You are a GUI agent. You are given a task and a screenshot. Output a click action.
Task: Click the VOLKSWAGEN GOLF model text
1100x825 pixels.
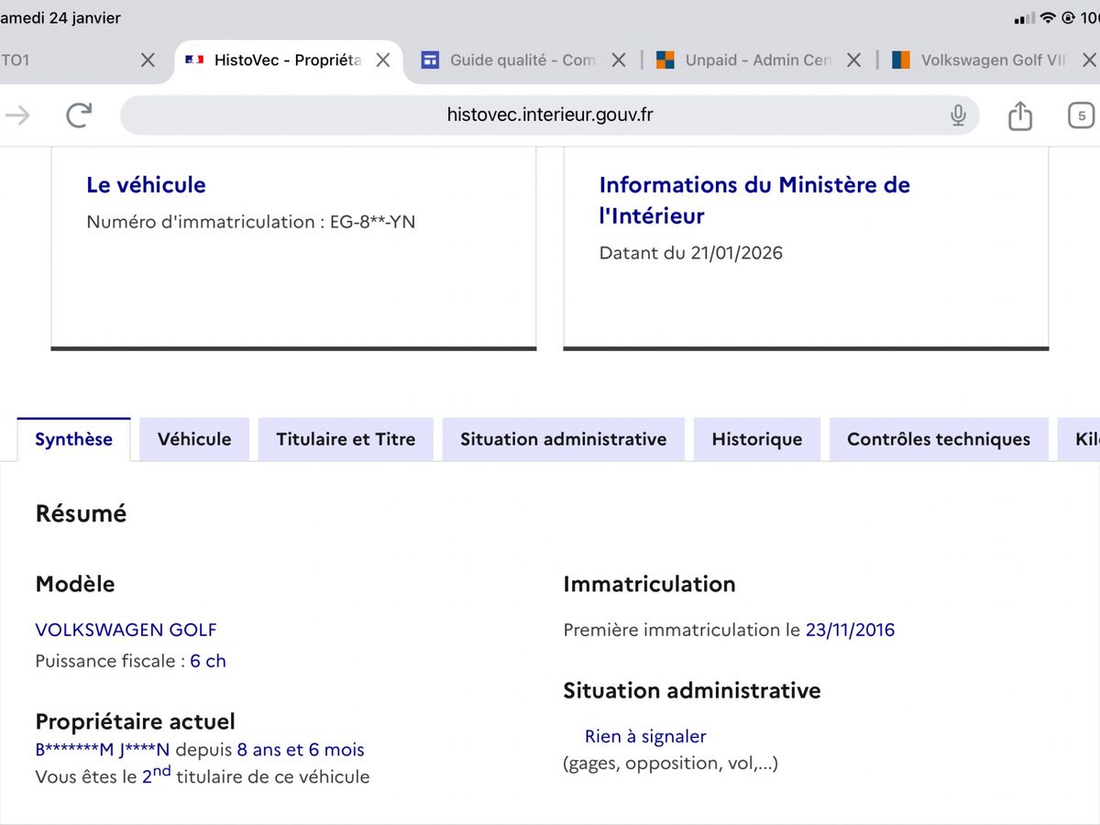(x=126, y=630)
